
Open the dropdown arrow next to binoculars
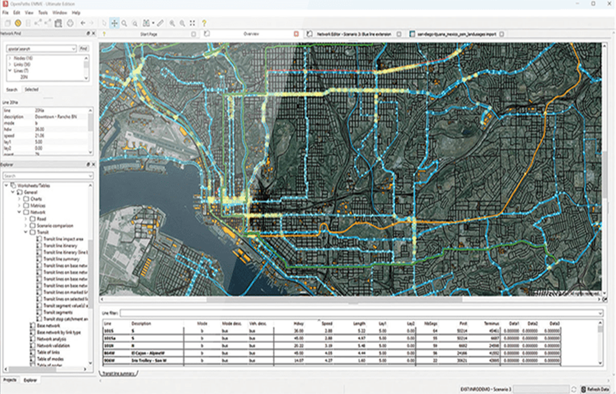tap(153, 23)
